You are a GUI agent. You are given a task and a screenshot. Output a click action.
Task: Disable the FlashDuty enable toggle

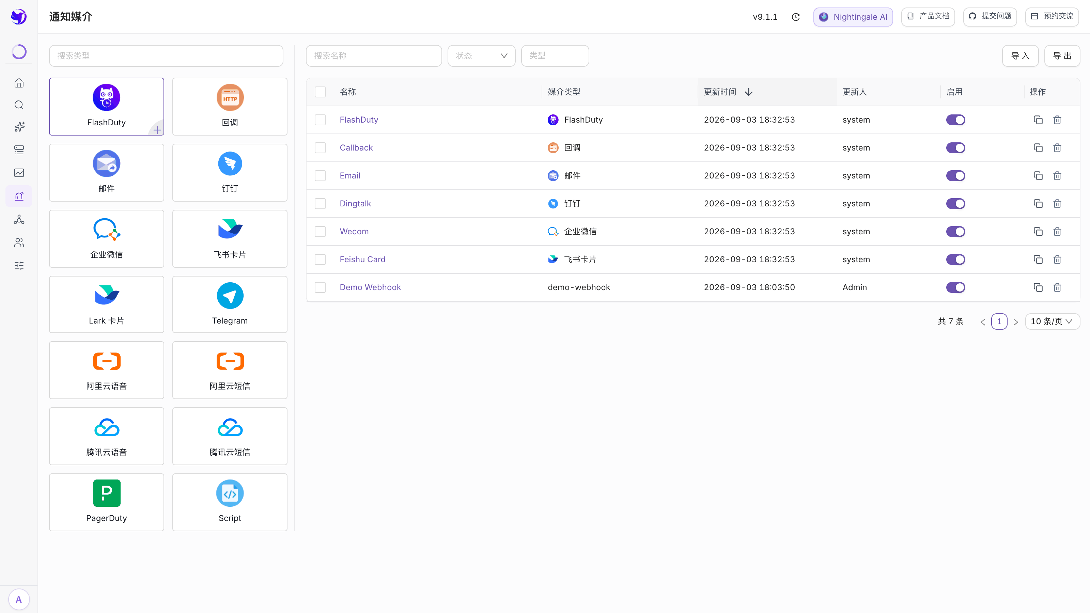tap(955, 120)
